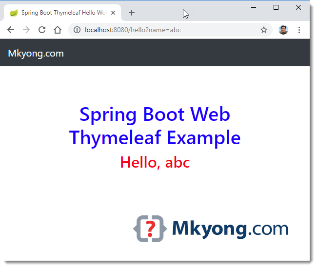The image size is (317, 268).
Task: Close the Spring Boot Thymeleaf tab
Action: (x=113, y=13)
